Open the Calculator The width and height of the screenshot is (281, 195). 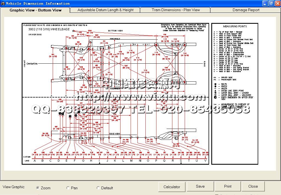pyautogui.click(x=172, y=187)
